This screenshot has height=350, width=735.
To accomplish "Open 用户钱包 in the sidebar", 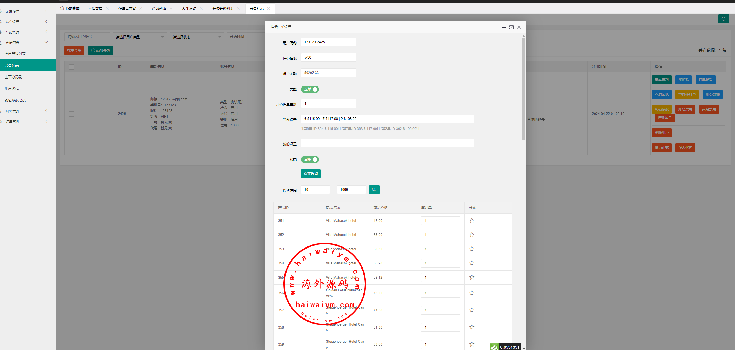I will [12, 88].
